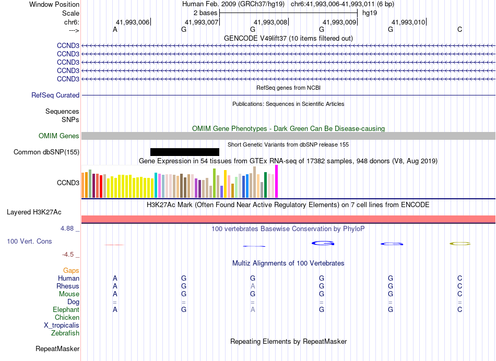This screenshot has width=496, height=361.
Task: Click the chr6: ruler label
Action: (72, 22)
